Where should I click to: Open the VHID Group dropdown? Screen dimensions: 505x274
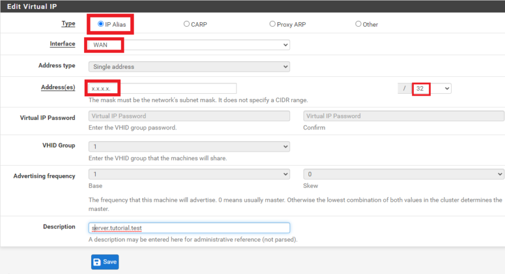coord(189,147)
